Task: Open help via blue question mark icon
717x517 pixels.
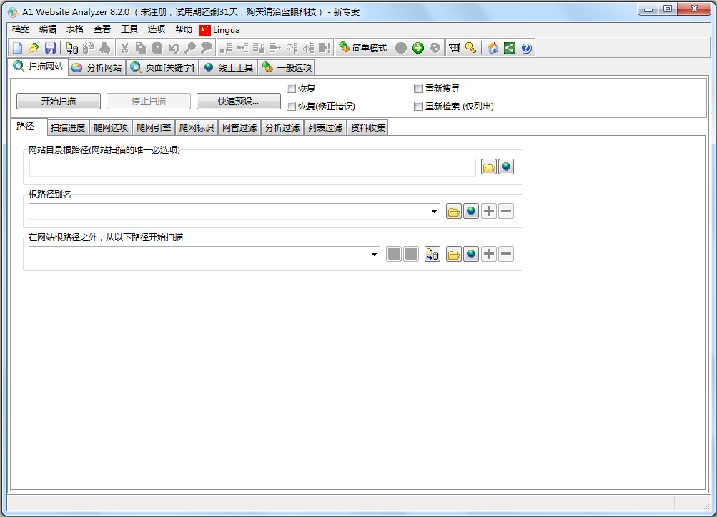Action: point(526,48)
